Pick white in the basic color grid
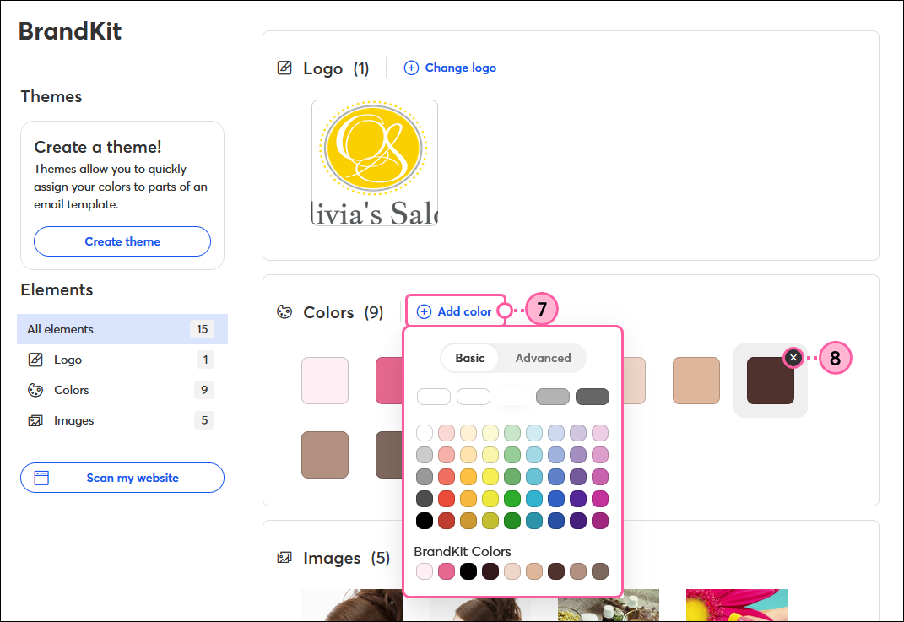Screen dimensions: 904x622 point(425,433)
